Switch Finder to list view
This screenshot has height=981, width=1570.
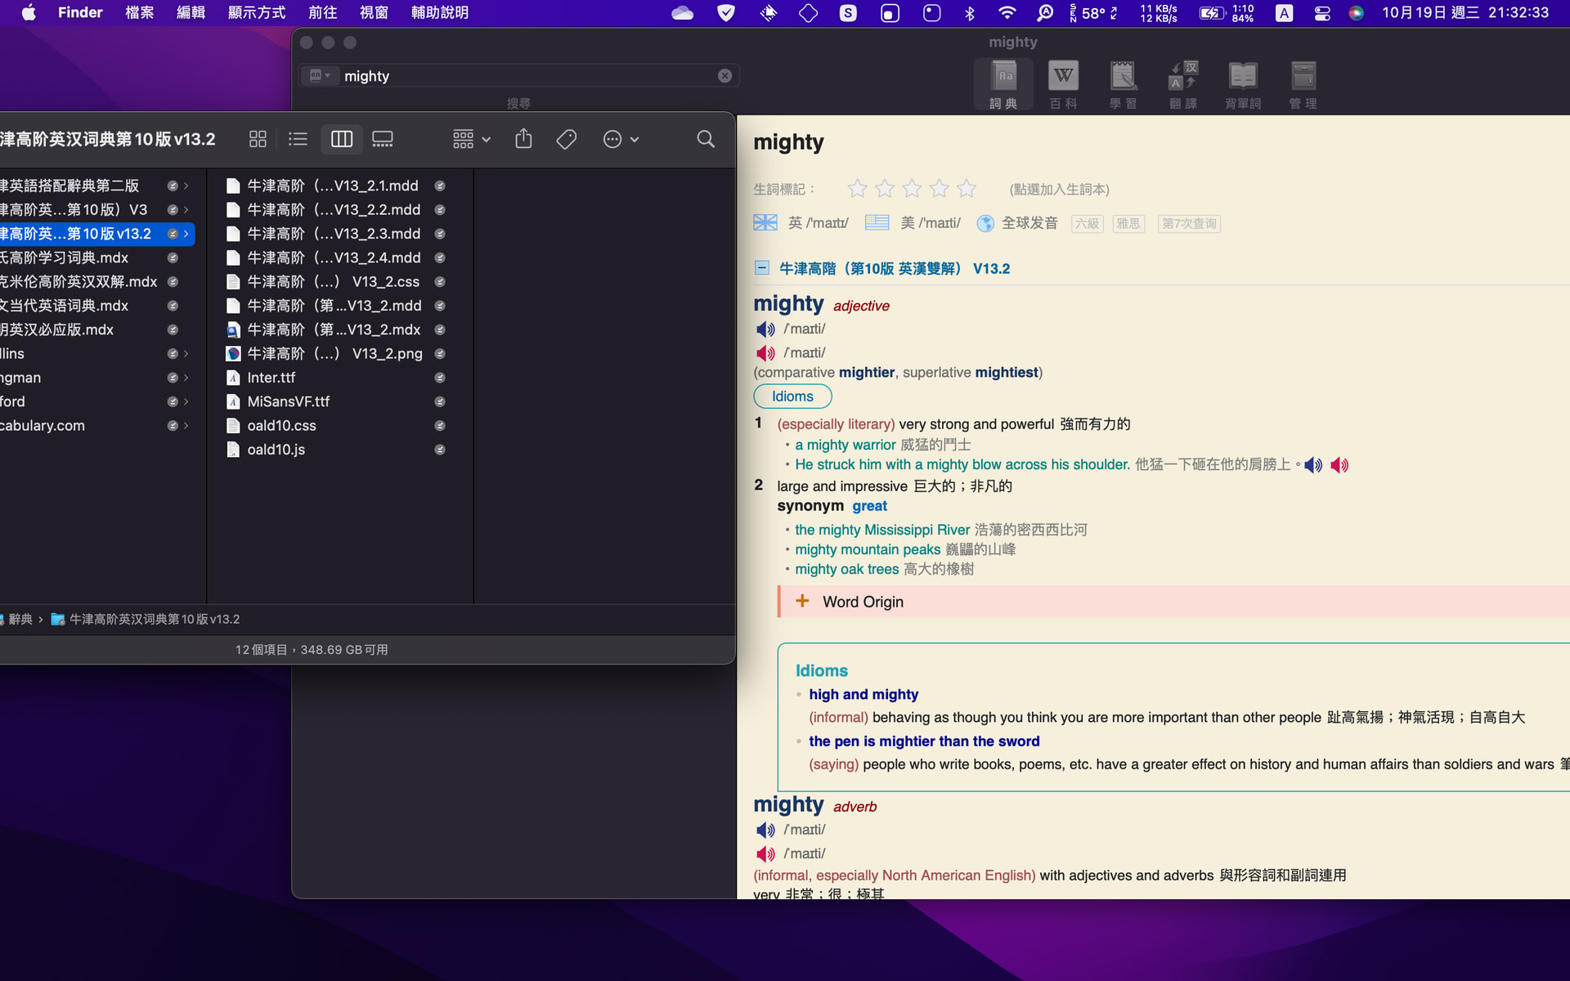point(298,139)
